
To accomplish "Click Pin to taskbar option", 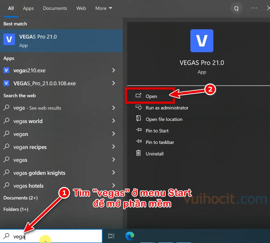I will tap(160, 142).
